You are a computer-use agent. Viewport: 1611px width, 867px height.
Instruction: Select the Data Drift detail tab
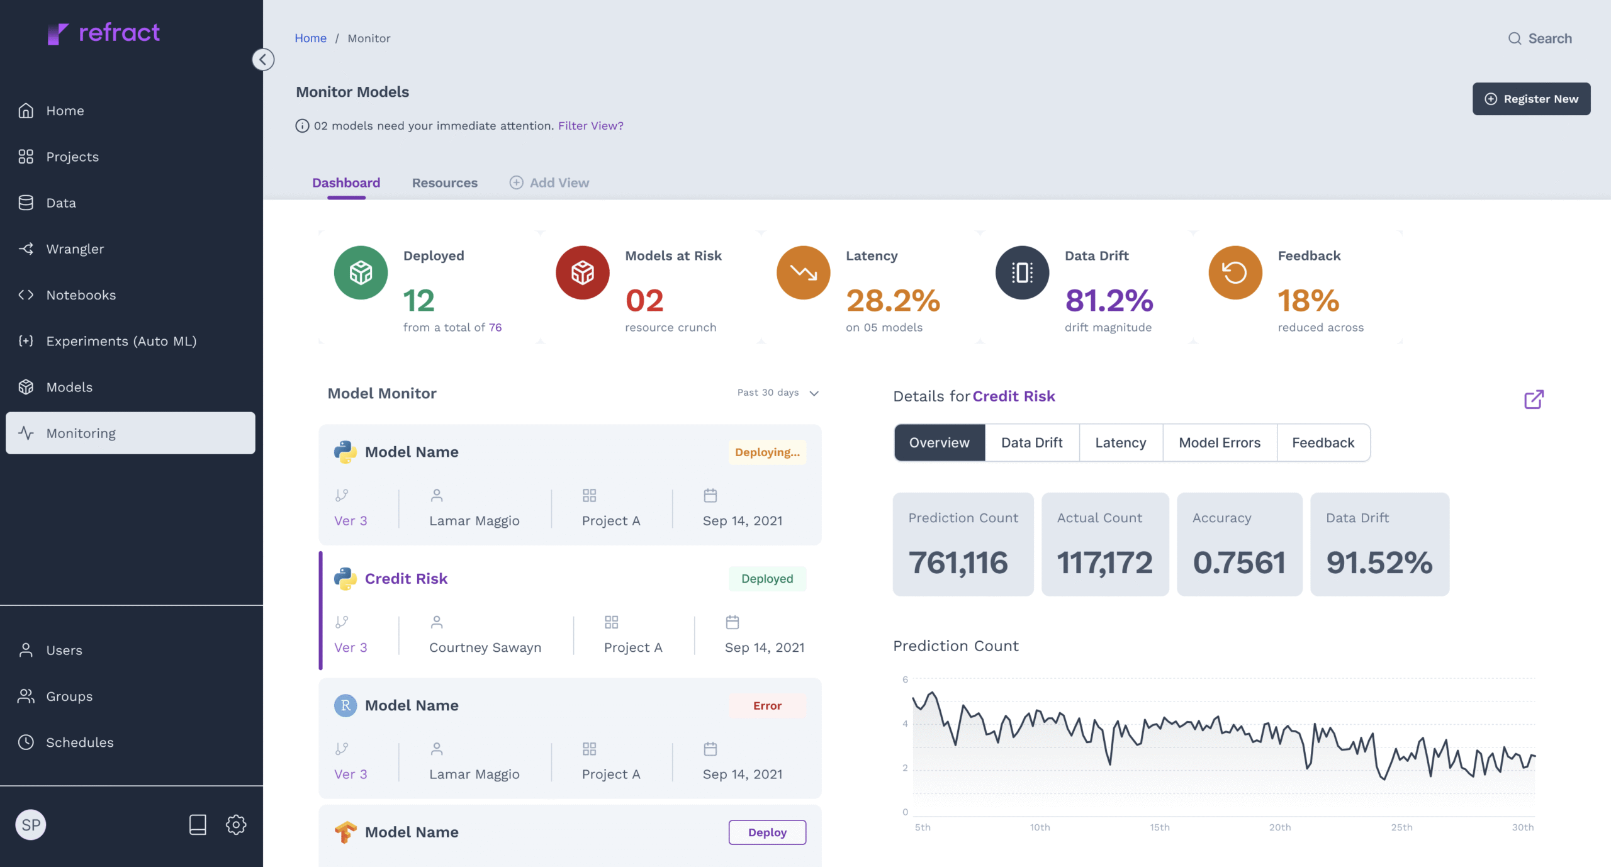1031,442
